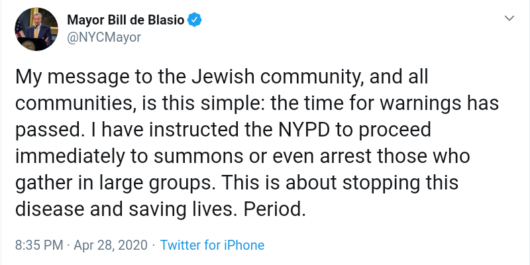Click the Apr 28, 2020 date
530x265 pixels.
tap(111, 245)
